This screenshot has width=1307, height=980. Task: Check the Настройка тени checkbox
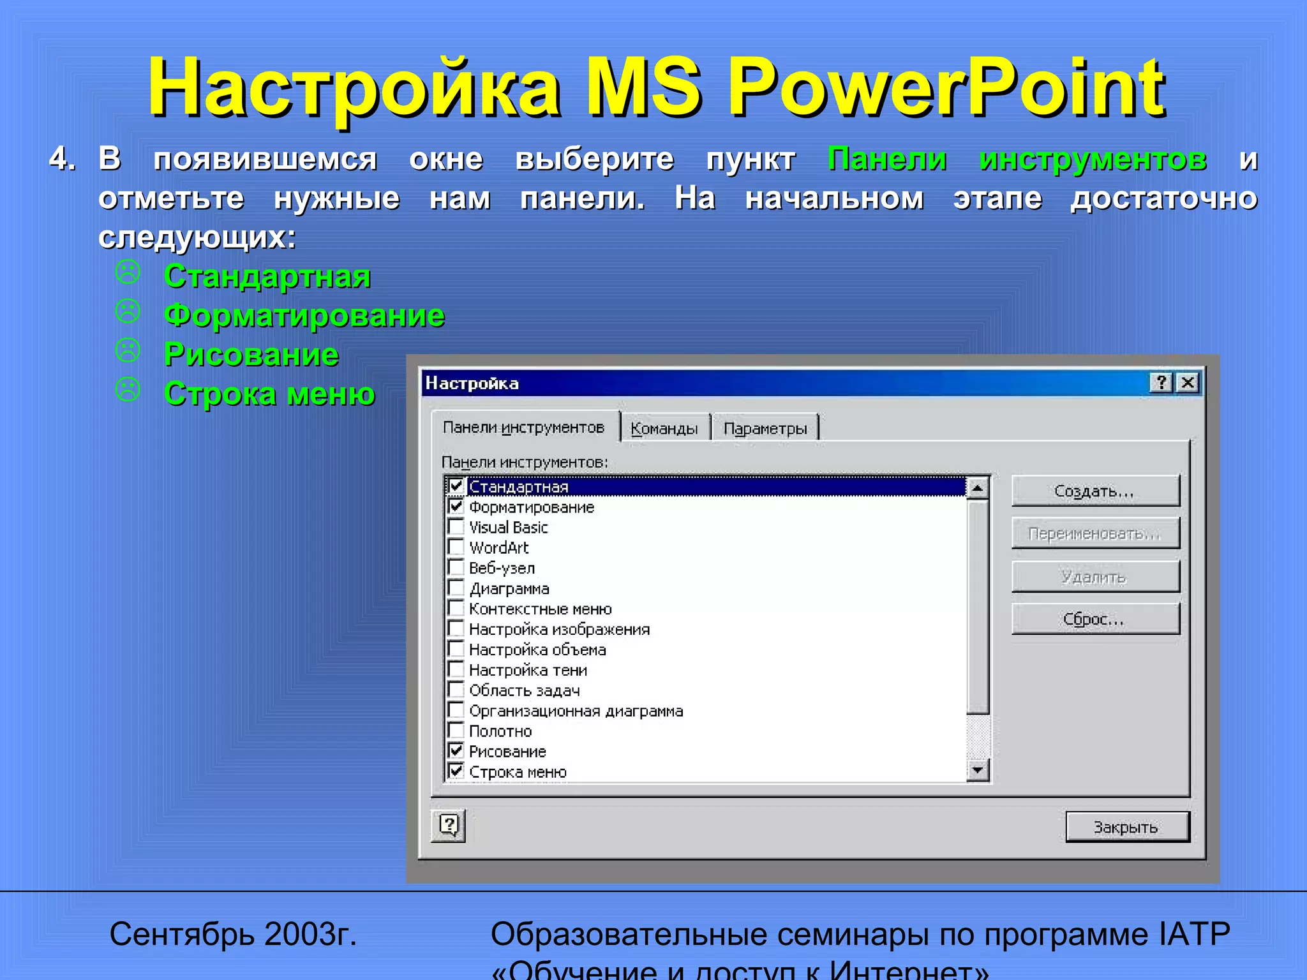pos(456,670)
